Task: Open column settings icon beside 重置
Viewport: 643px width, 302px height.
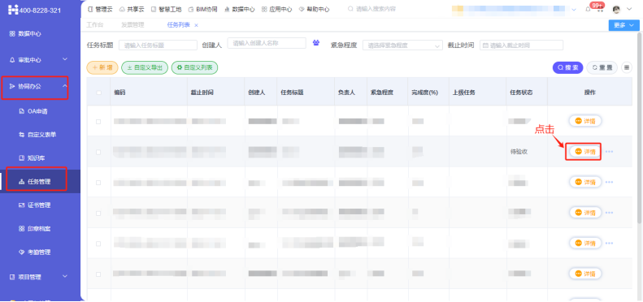Action: tap(626, 67)
